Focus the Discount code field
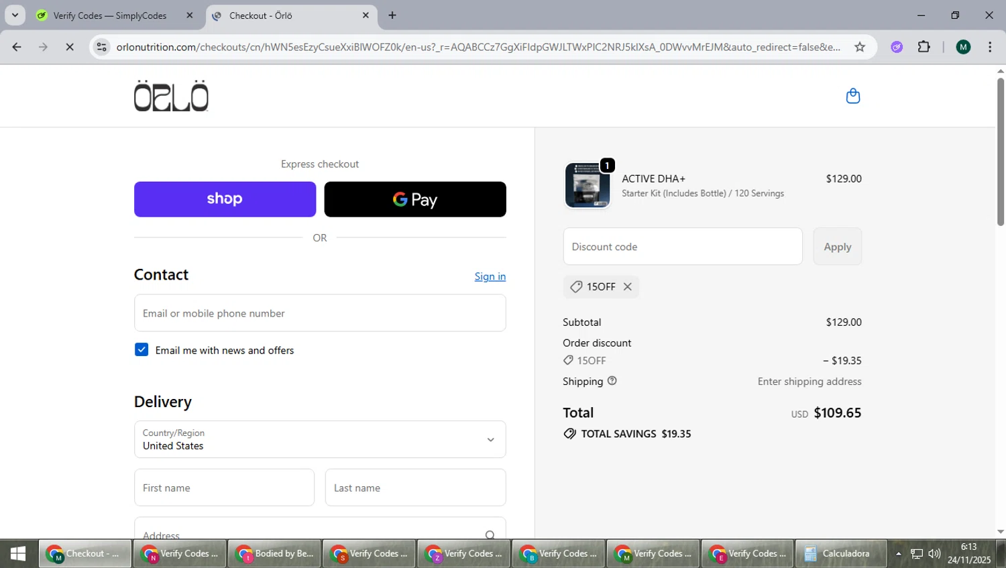Screen dimensions: 1006x568 pos(683,246)
